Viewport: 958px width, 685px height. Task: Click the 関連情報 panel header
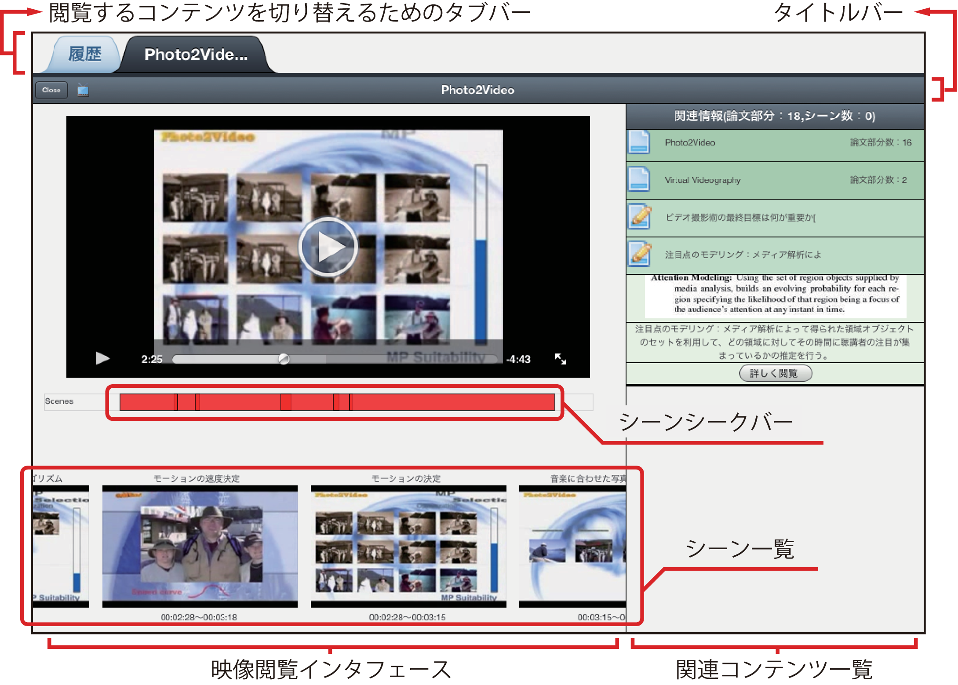tap(775, 116)
